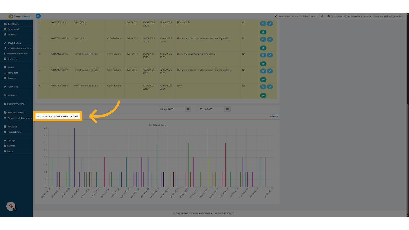Open comments for work order WO1747253935
The height and width of the screenshot is (230, 409).
coord(263,64)
